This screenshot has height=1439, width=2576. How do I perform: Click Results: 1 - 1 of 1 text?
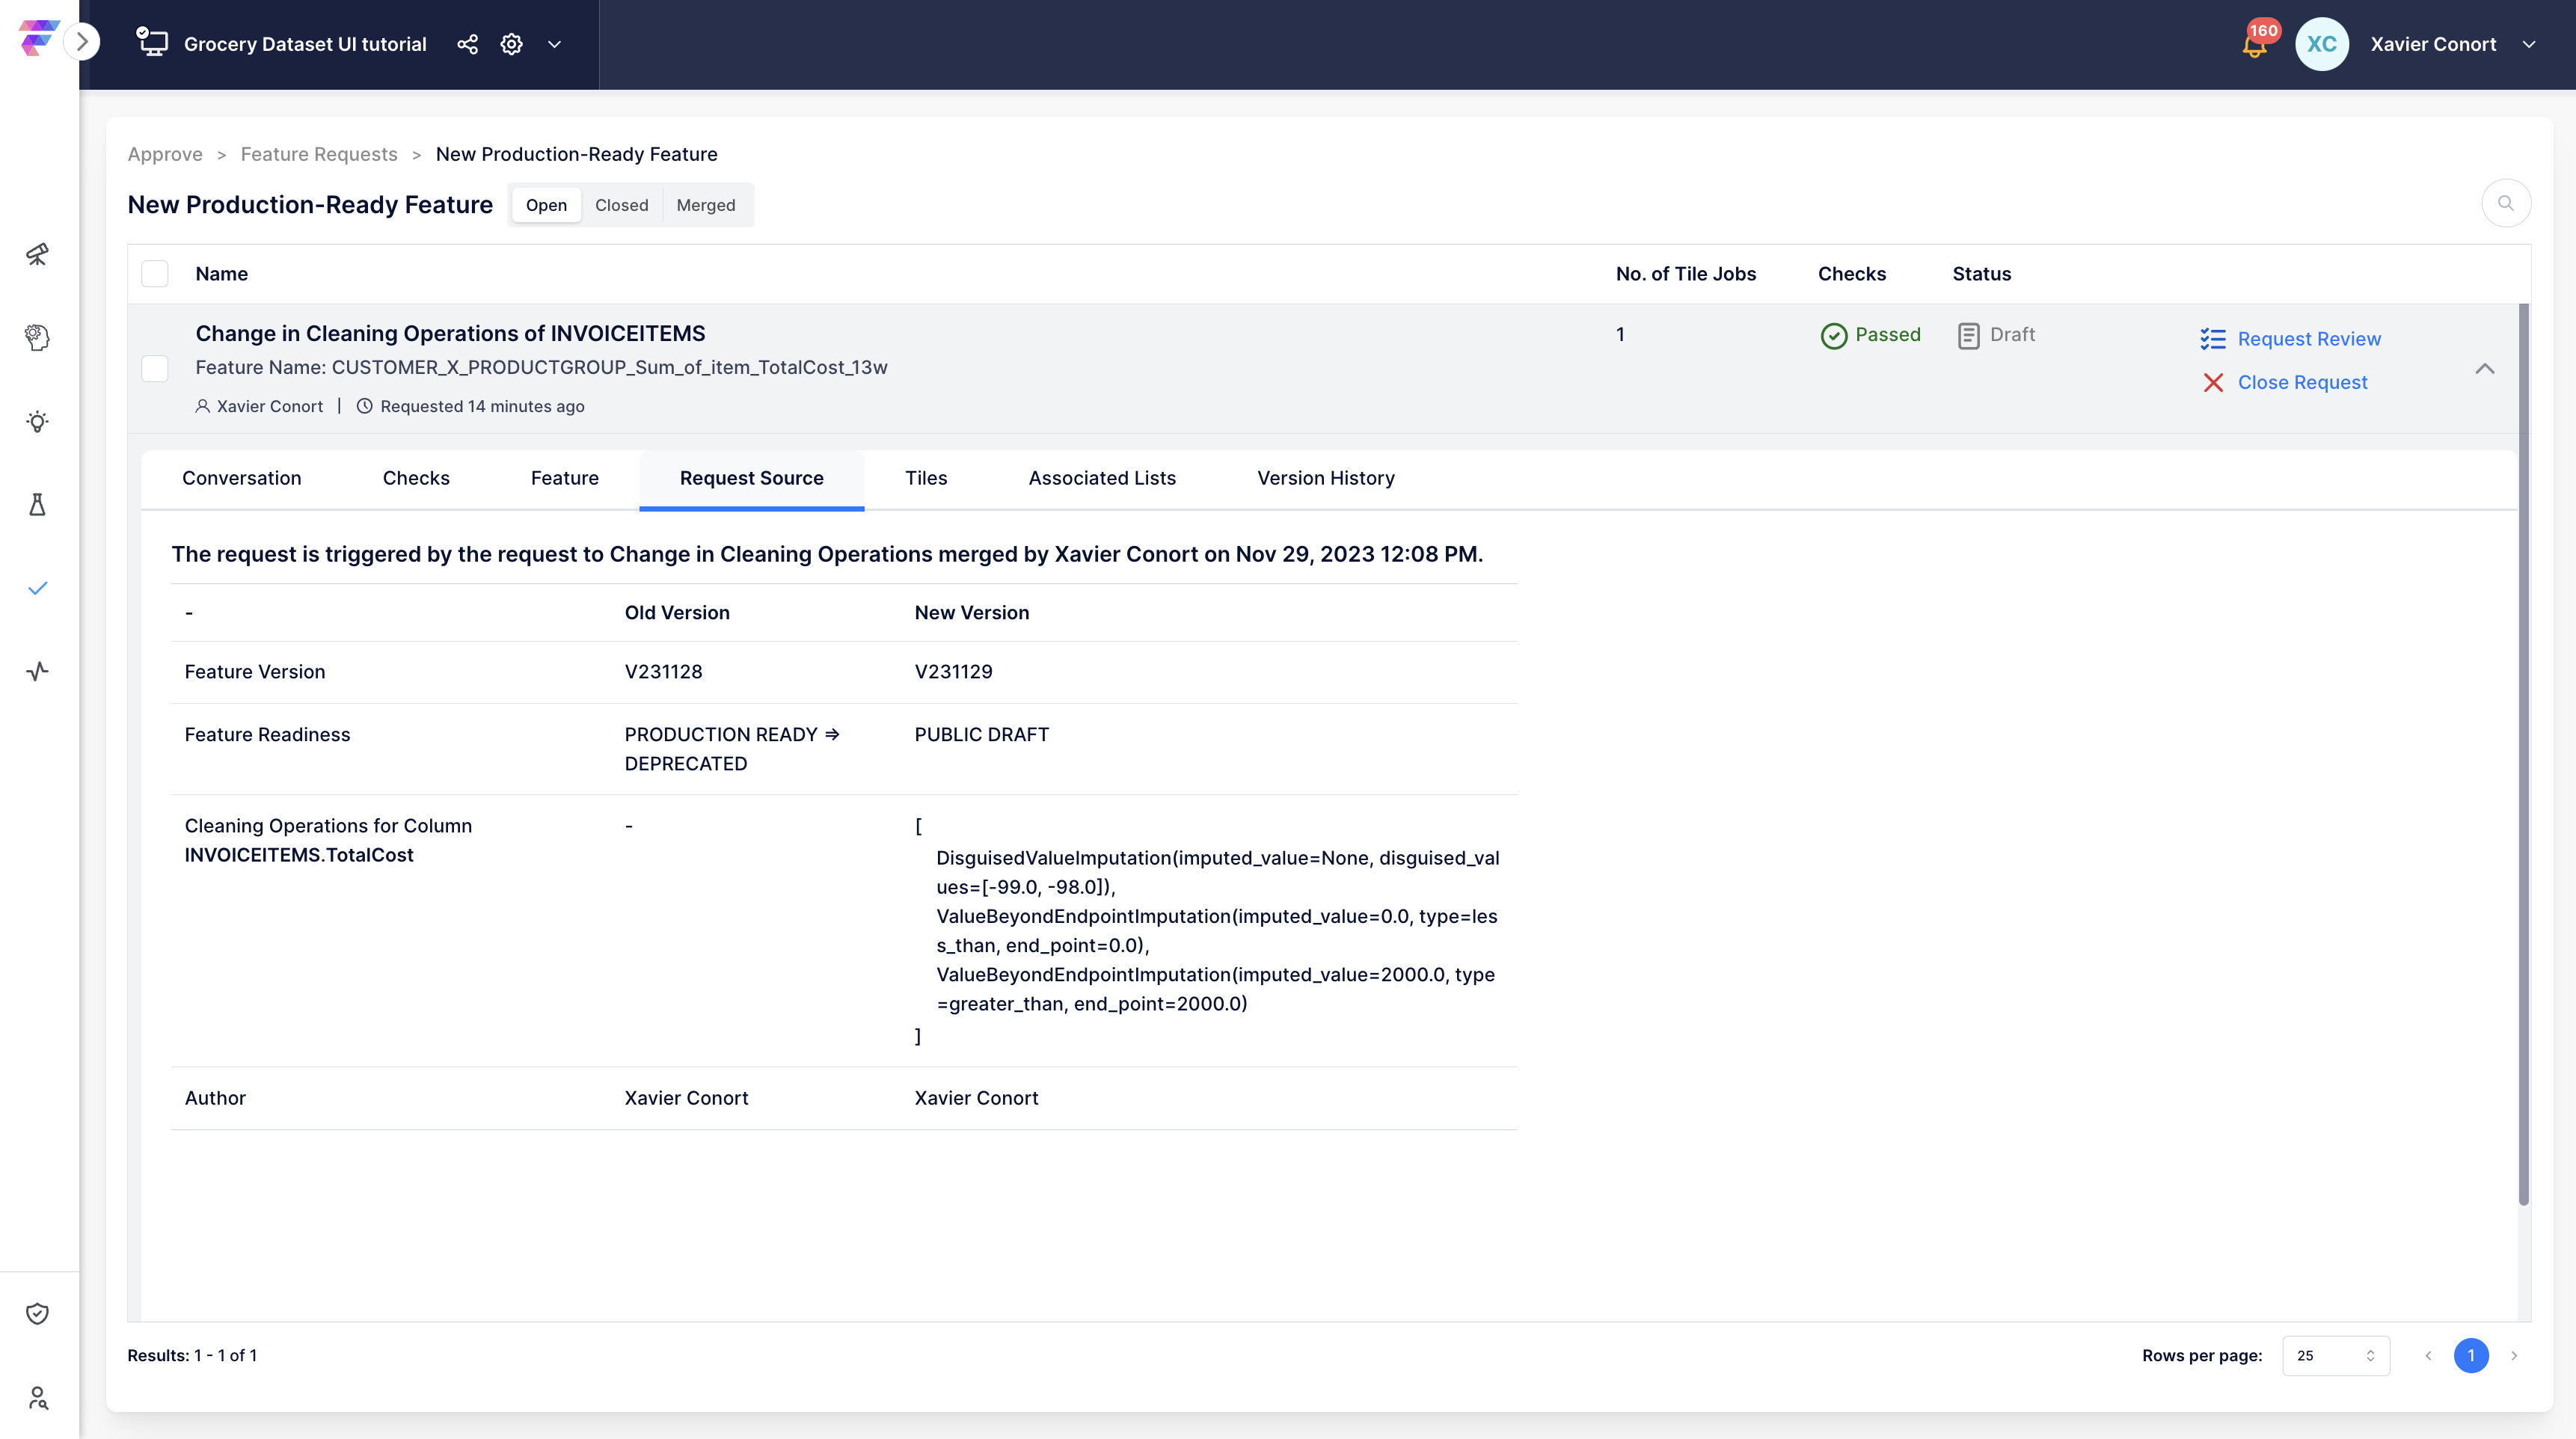point(192,1355)
